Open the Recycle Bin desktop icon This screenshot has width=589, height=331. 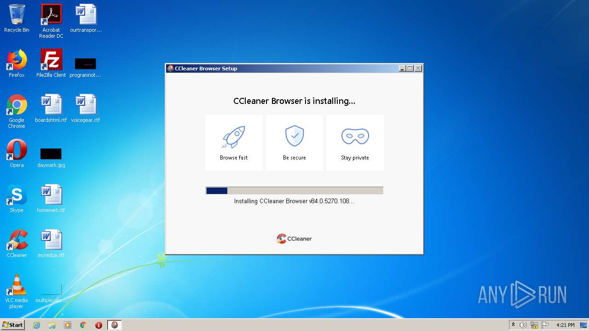tap(17, 18)
